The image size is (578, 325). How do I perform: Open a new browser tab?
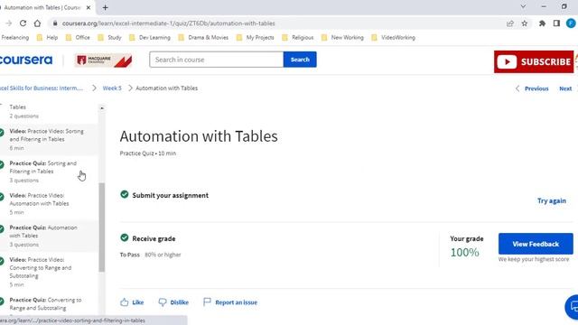click(x=106, y=7)
